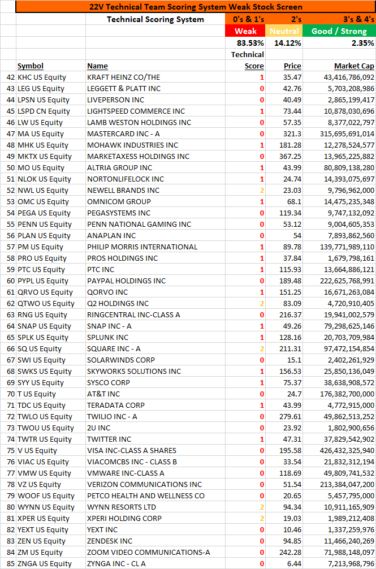Screen dimensions: 376x569
Task: Click RINGCENTRAL INC-CLASS A name
Action: tap(133, 314)
